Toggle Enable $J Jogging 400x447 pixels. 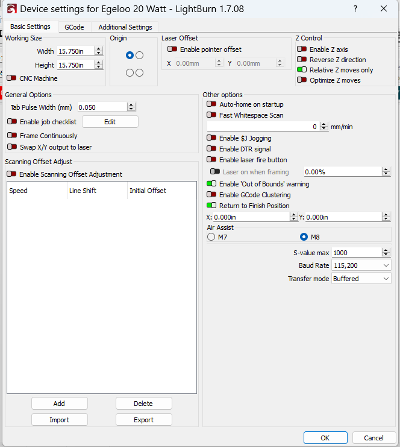tap(211, 138)
